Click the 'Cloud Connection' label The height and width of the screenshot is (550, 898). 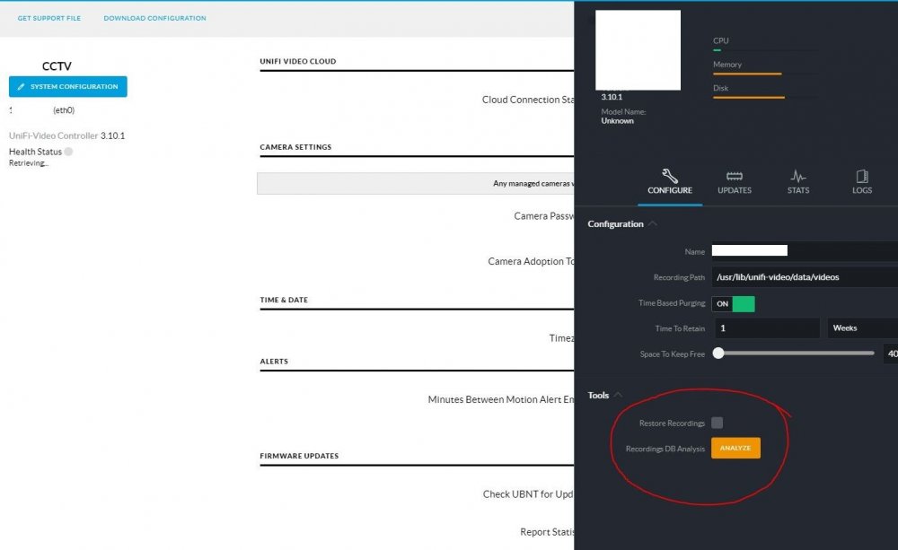pos(527,100)
